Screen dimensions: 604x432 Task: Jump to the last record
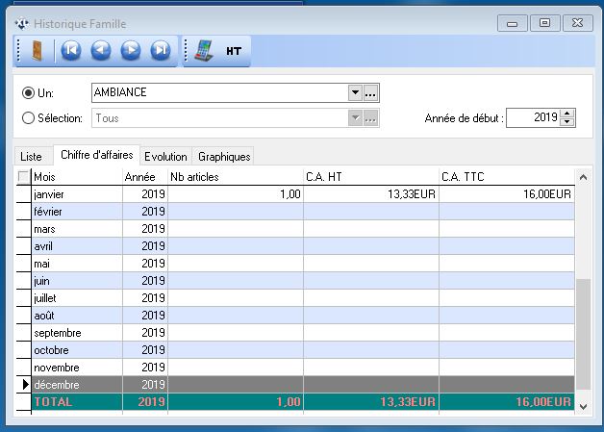161,51
